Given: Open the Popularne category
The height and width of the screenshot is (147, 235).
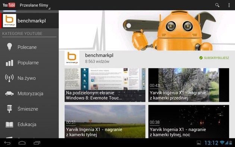Looking at the screenshot, I should (29, 63).
